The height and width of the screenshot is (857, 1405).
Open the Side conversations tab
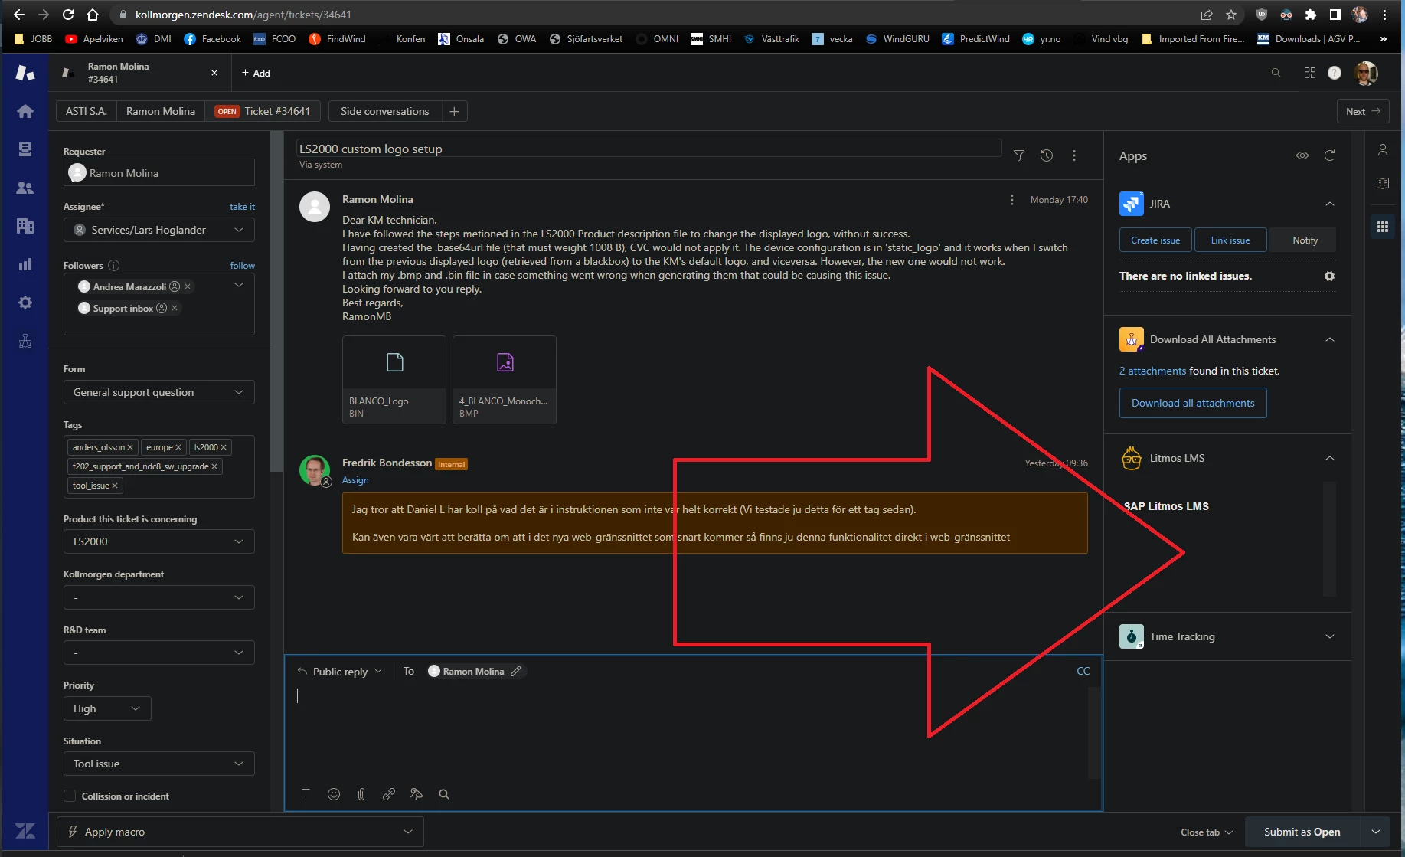(x=385, y=111)
